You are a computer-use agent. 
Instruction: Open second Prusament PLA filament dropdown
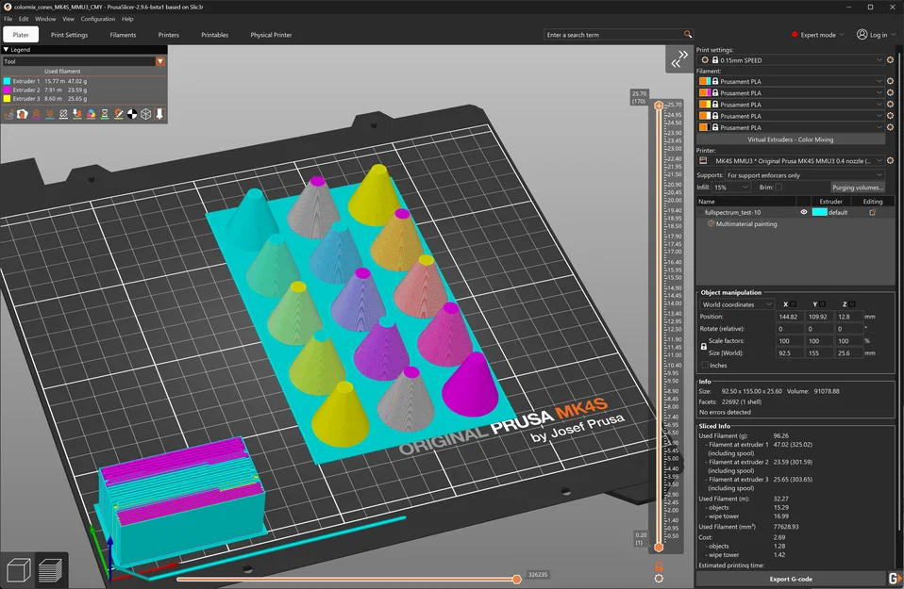(x=791, y=92)
